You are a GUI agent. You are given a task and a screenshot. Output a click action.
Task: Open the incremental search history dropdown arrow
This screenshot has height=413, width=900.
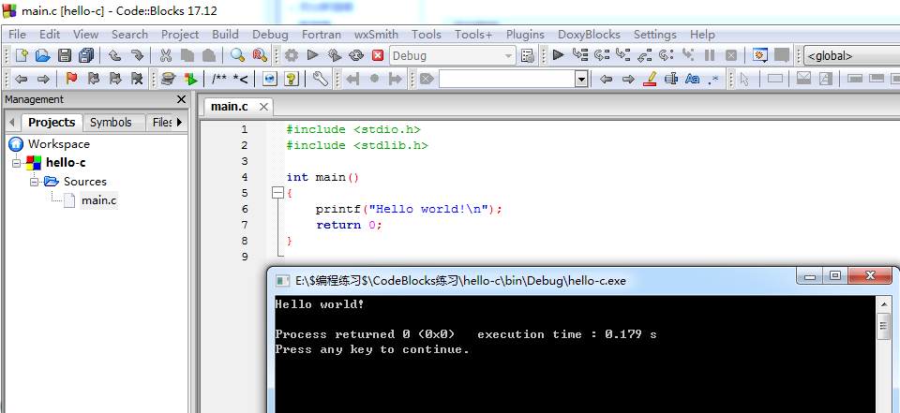click(x=582, y=79)
